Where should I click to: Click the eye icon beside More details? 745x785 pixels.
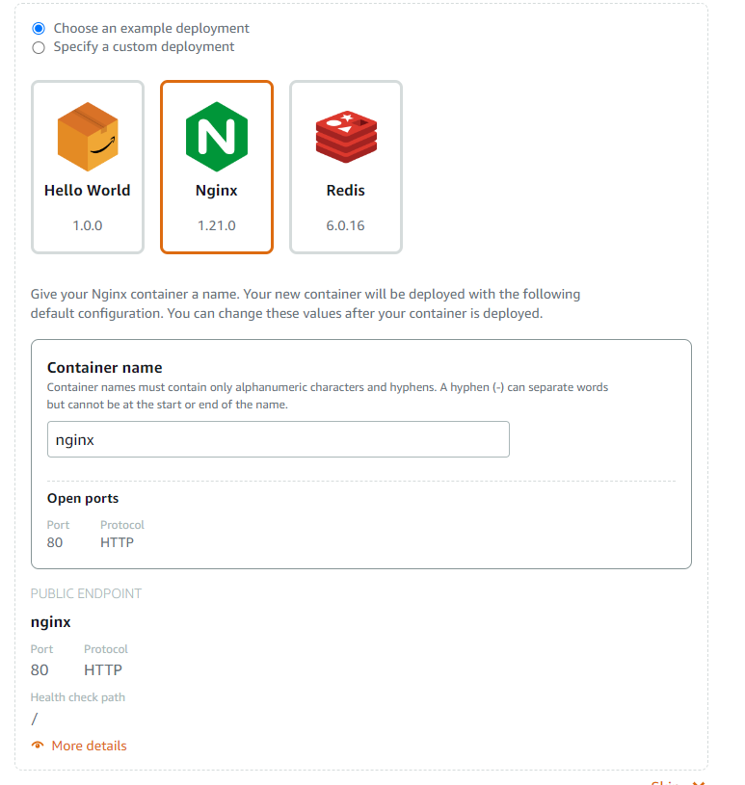[38, 745]
